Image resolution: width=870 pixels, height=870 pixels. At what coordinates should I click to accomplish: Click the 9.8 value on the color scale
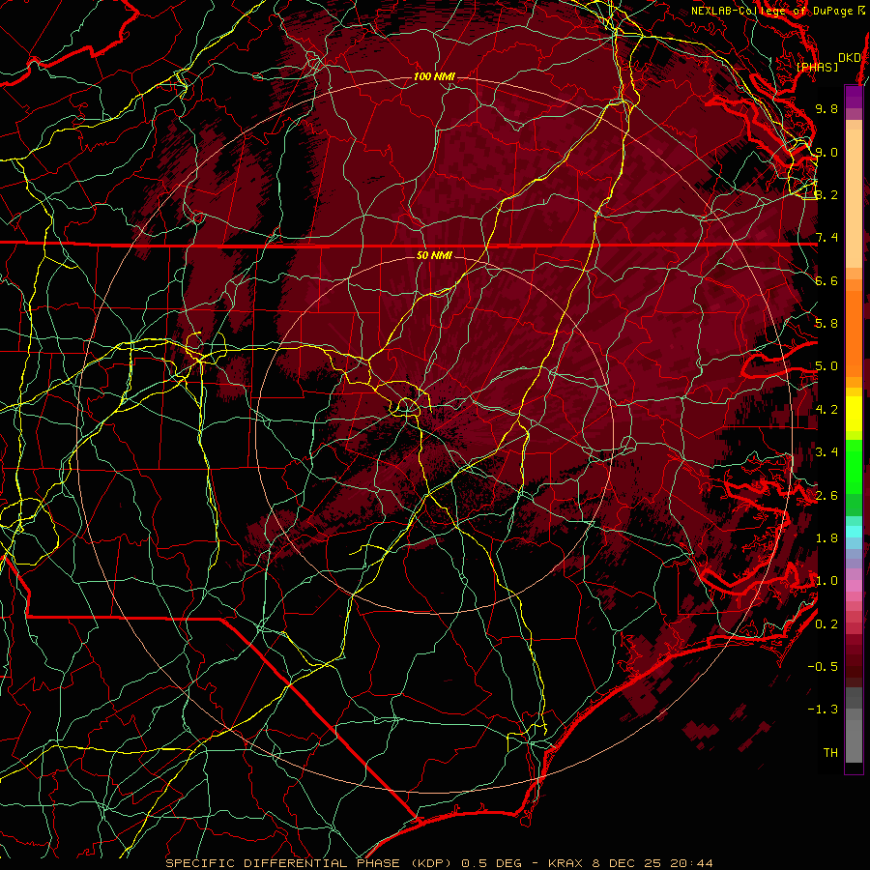pos(826,108)
